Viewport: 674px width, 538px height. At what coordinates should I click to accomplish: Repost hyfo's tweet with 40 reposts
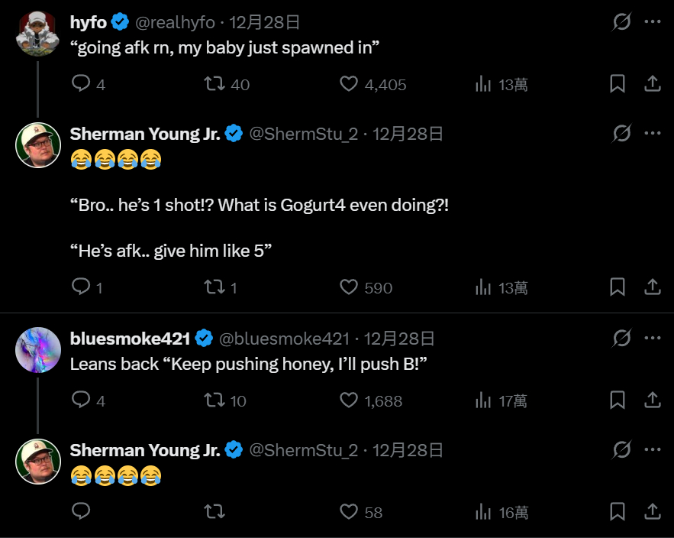click(x=214, y=84)
